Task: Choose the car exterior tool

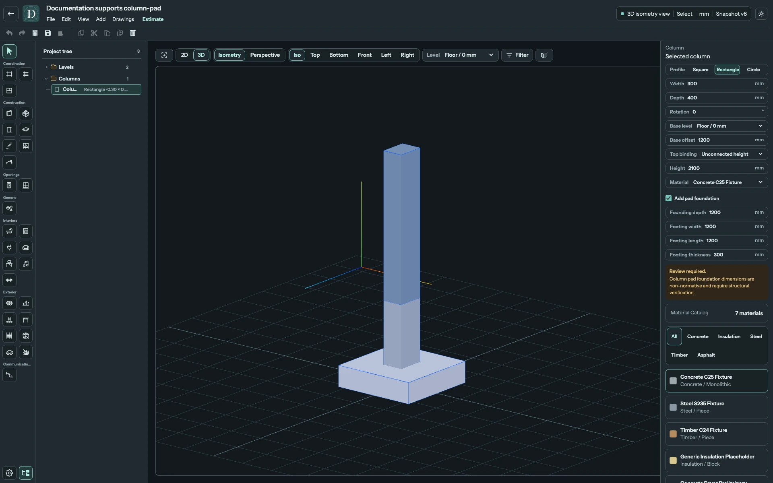Action: click(x=9, y=352)
